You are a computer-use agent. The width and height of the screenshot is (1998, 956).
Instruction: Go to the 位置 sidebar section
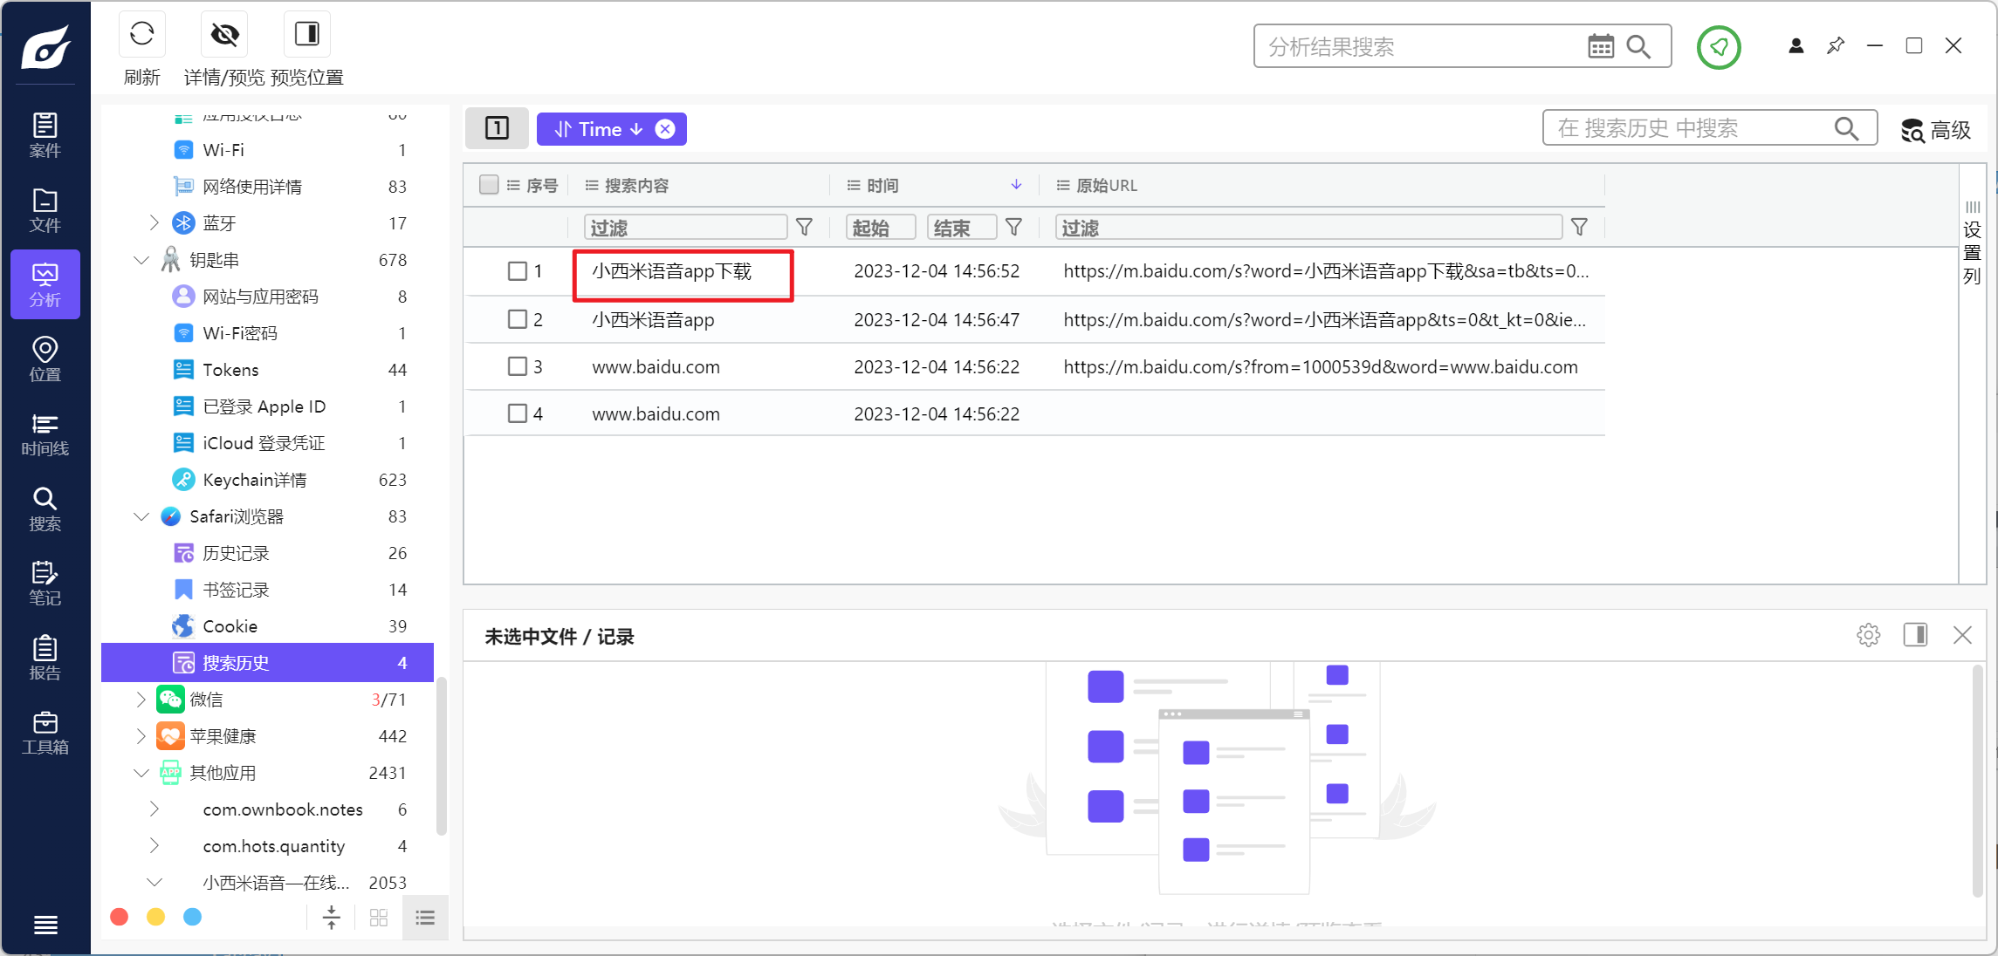45,359
